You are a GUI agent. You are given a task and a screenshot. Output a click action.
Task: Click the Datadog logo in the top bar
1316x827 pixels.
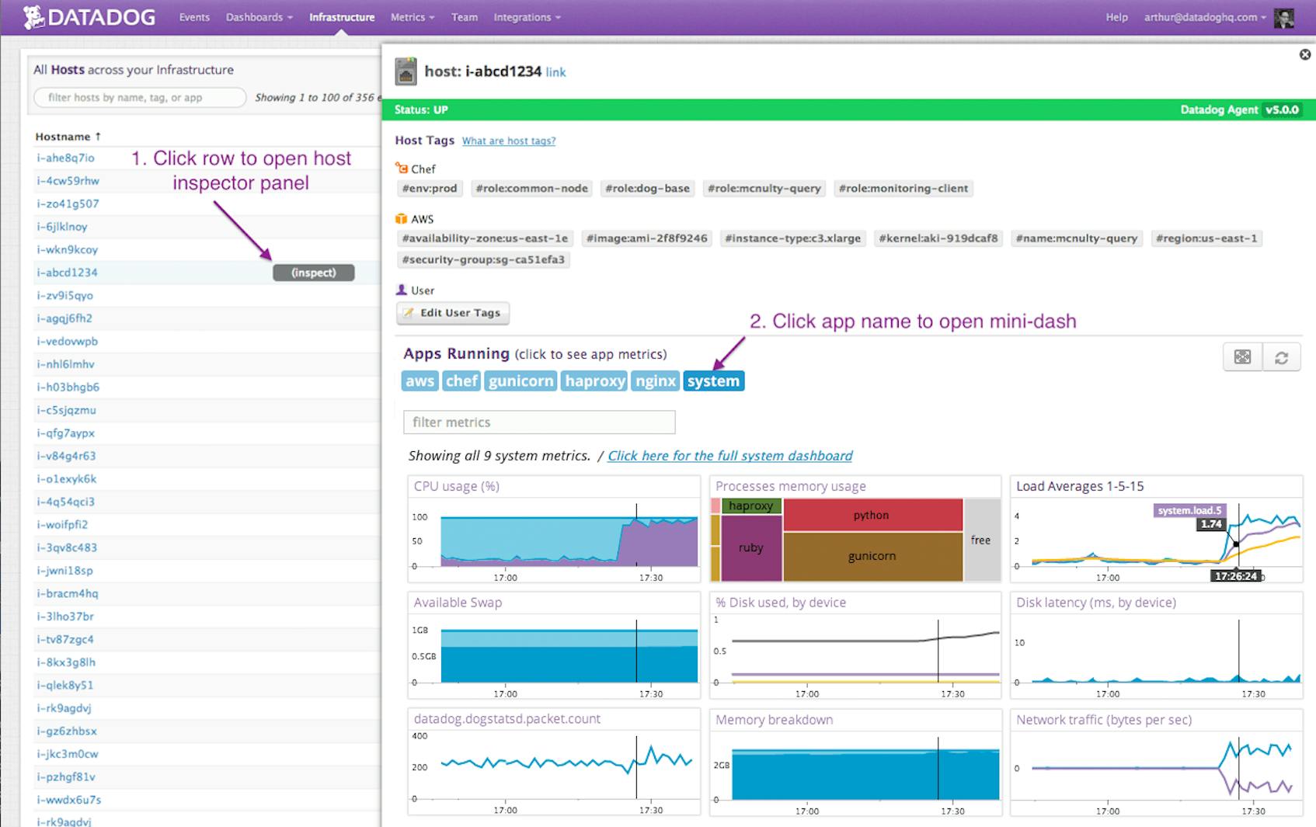coord(89,16)
